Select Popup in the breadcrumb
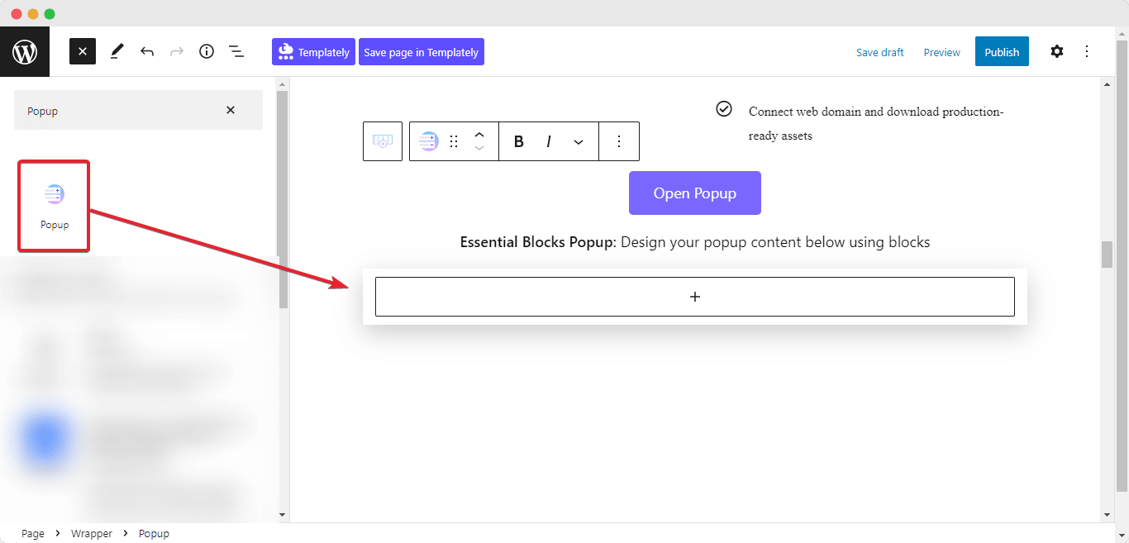 click(154, 533)
